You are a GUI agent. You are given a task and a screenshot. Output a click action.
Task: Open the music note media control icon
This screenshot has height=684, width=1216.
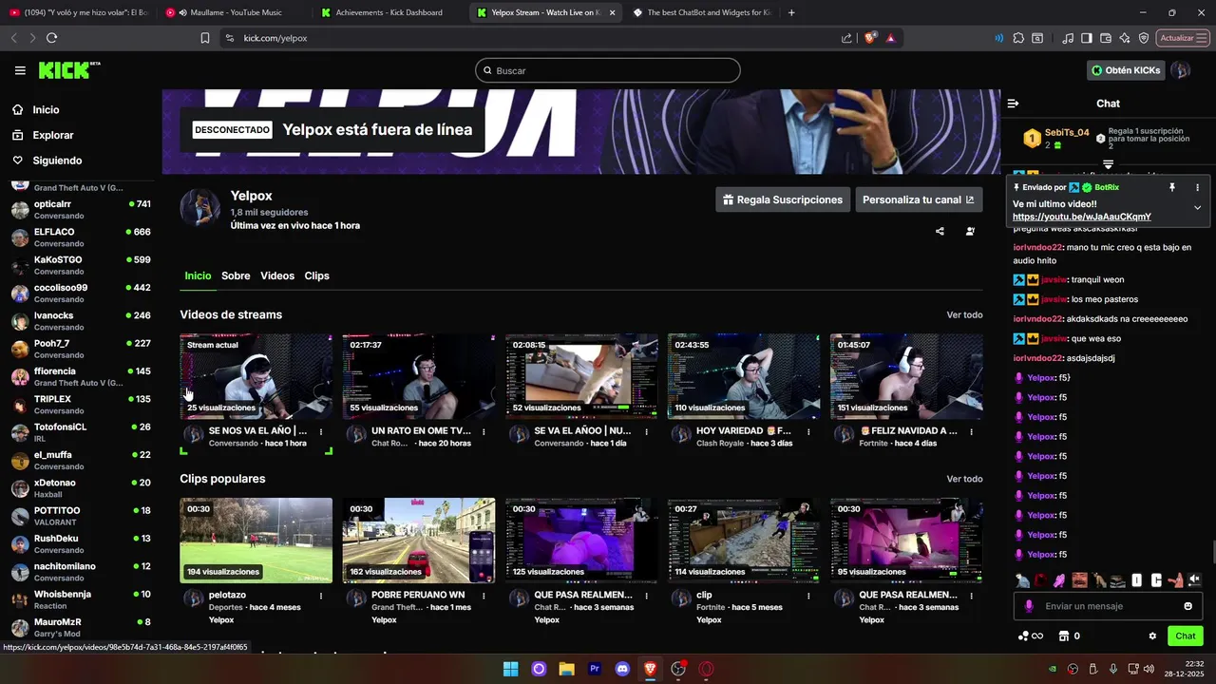(1069, 38)
